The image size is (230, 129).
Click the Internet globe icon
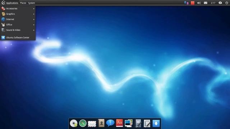(x=3, y=19)
